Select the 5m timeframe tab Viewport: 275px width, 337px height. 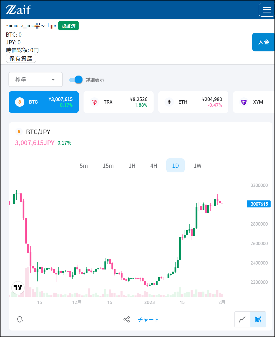tap(84, 166)
